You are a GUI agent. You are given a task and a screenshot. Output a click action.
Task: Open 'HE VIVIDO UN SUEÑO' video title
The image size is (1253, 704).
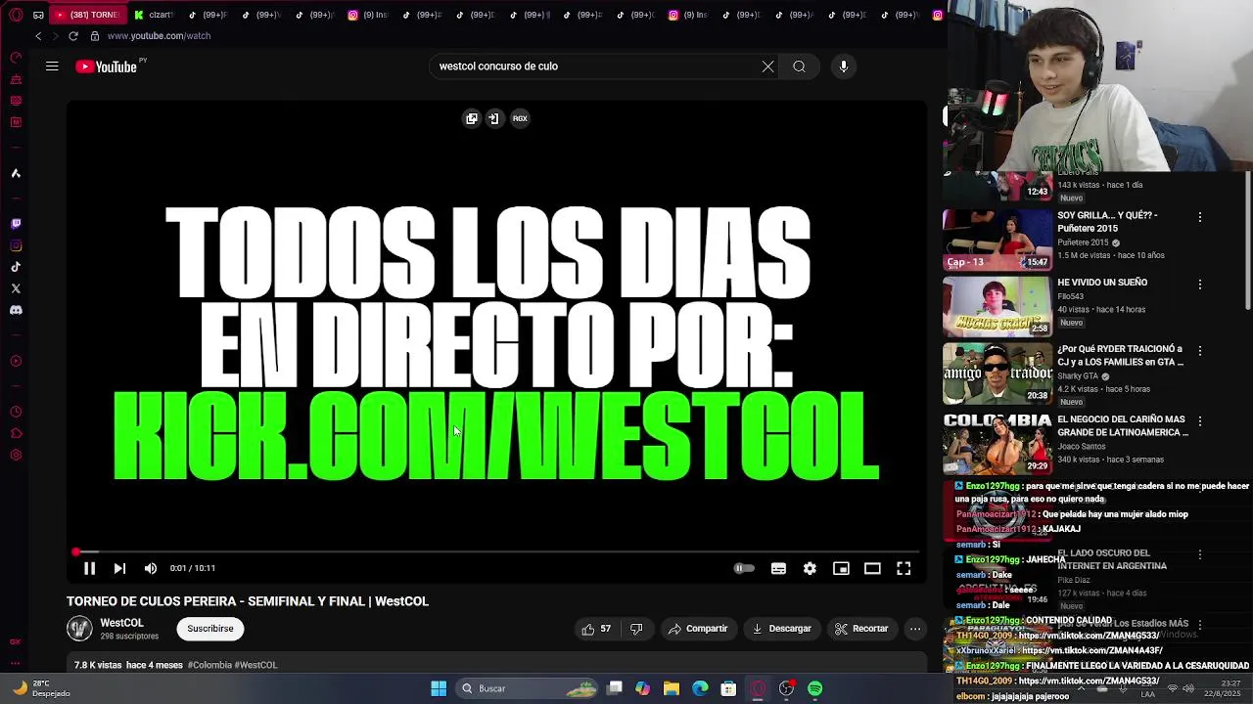coord(1102,283)
